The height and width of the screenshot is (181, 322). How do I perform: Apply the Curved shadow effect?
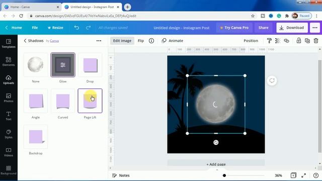click(x=63, y=101)
